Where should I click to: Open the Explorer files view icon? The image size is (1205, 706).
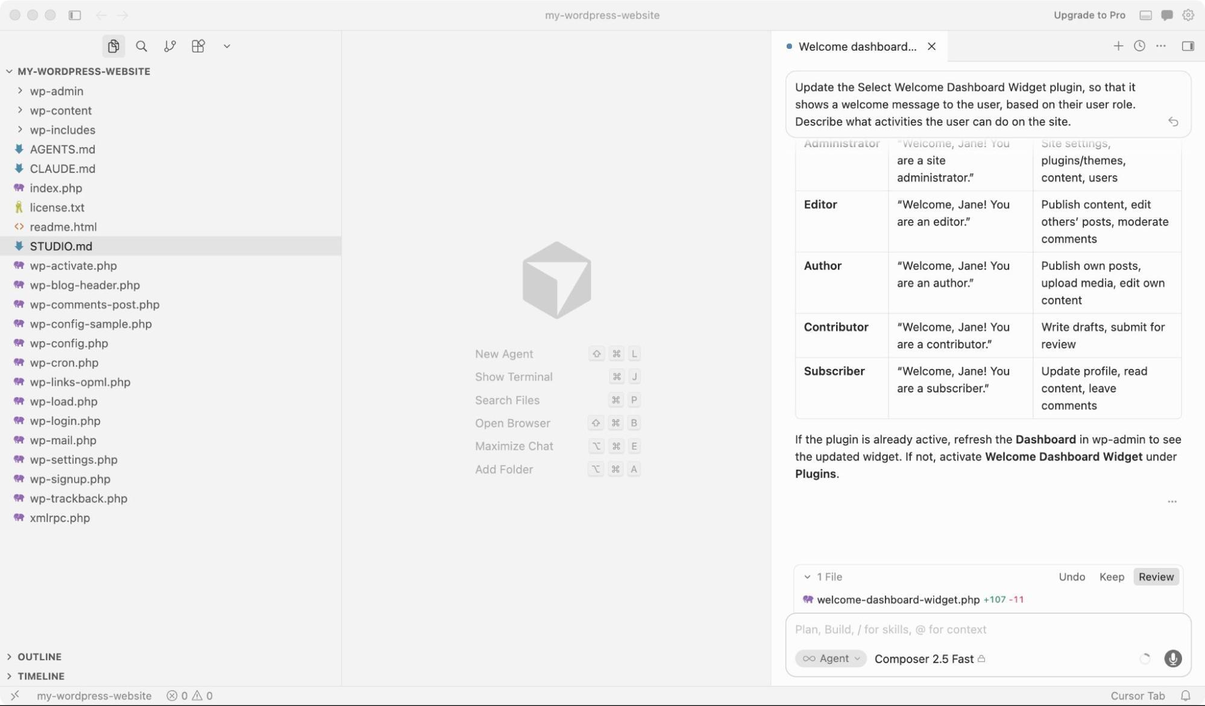pyautogui.click(x=113, y=46)
